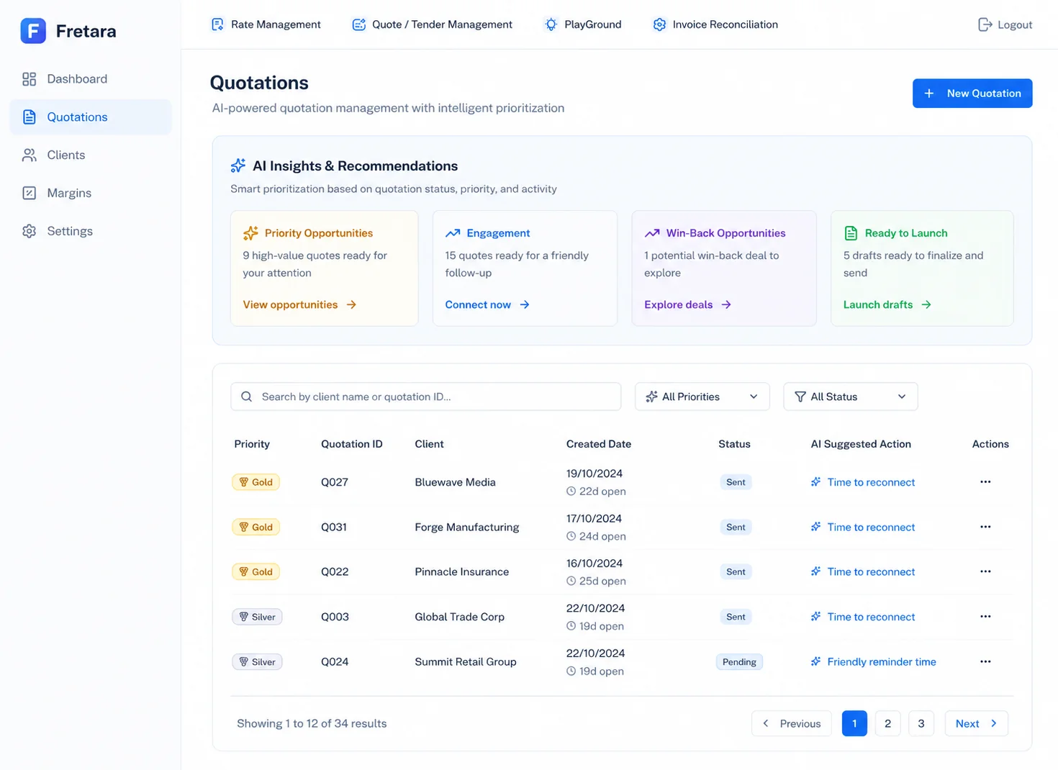
Task: Go to Clients in sidebar
Action: point(91,155)
